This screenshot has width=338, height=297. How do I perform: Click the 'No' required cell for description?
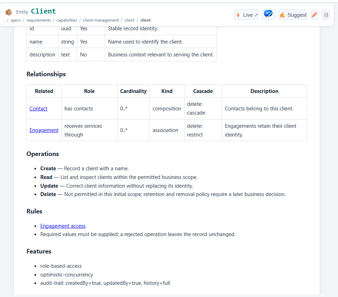point(91,55)
